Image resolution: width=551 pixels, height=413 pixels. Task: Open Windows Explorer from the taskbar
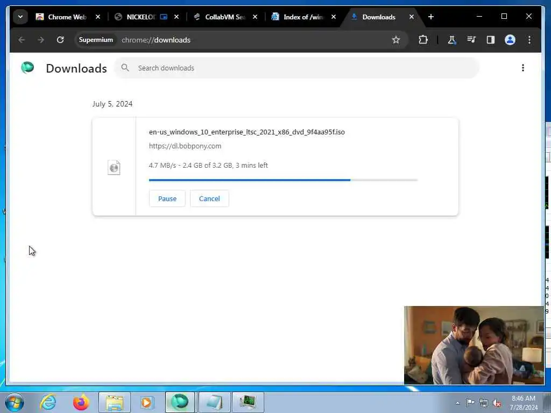[x=115, y=402]
